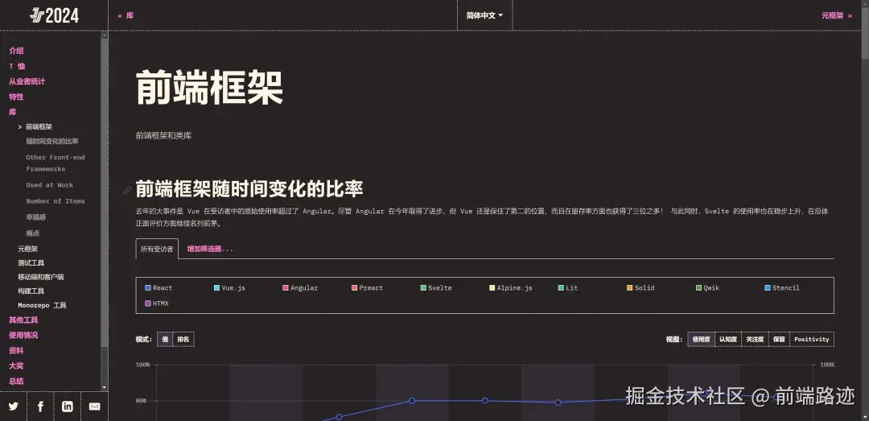Open Monorepo 工具 in the sidebar
This screenshot has width=869, height=421.
(x=42, y=306)
